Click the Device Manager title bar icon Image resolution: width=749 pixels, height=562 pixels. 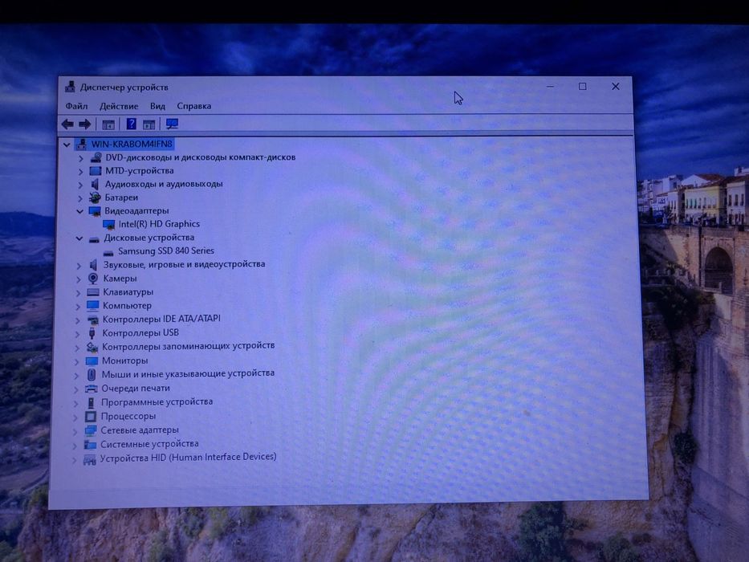70,87
